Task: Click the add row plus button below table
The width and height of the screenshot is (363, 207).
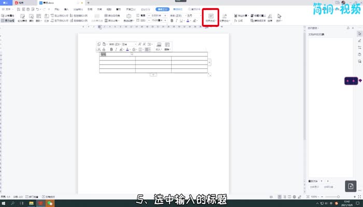Action: tap(153, 75)
